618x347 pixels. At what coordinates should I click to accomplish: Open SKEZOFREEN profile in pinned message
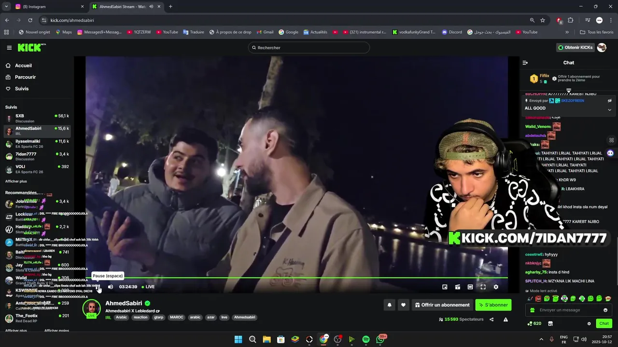[572, 101]
